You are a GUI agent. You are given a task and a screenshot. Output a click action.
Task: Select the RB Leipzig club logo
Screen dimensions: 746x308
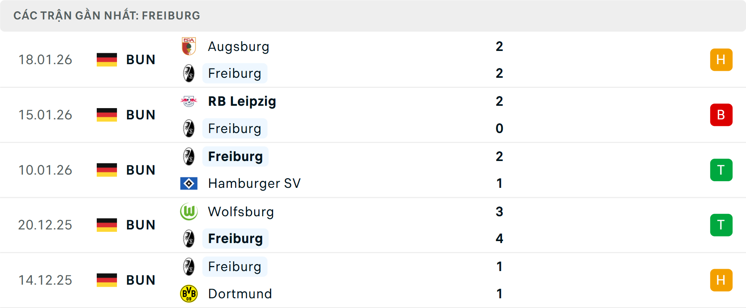pos(189,101)
